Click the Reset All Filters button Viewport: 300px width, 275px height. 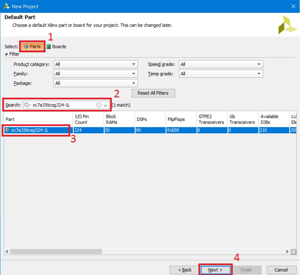coord(153,93)
